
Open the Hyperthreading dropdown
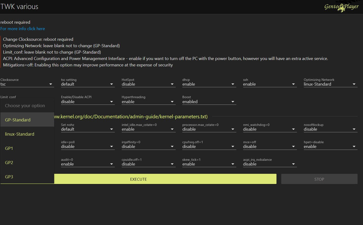148,102
